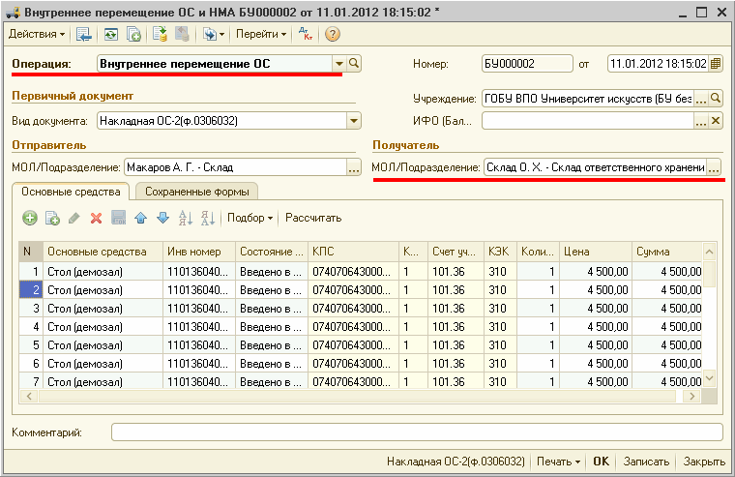Click the red Delete row icon
Image resolution: width=735 pixels, height=477 pixels.
point(96,219)
